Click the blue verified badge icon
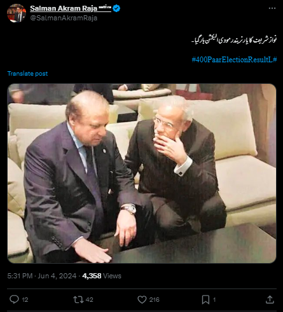 coord(116,8)
